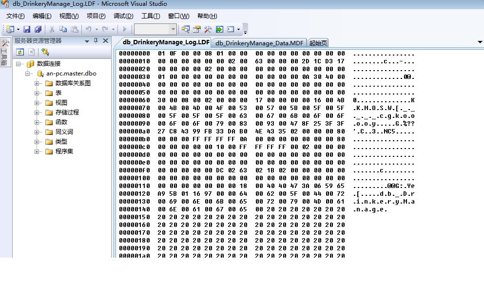484x299 pixels.
Task: Click the Save All toolbar icon
Action: coord(38,29)
